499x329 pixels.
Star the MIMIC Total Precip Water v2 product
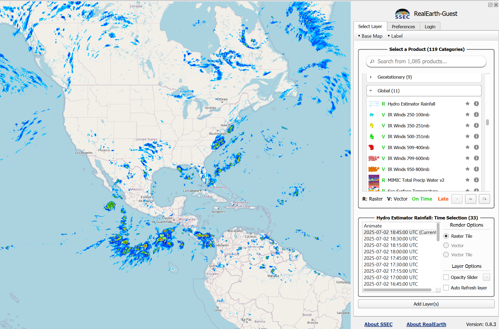click(467, 180)
